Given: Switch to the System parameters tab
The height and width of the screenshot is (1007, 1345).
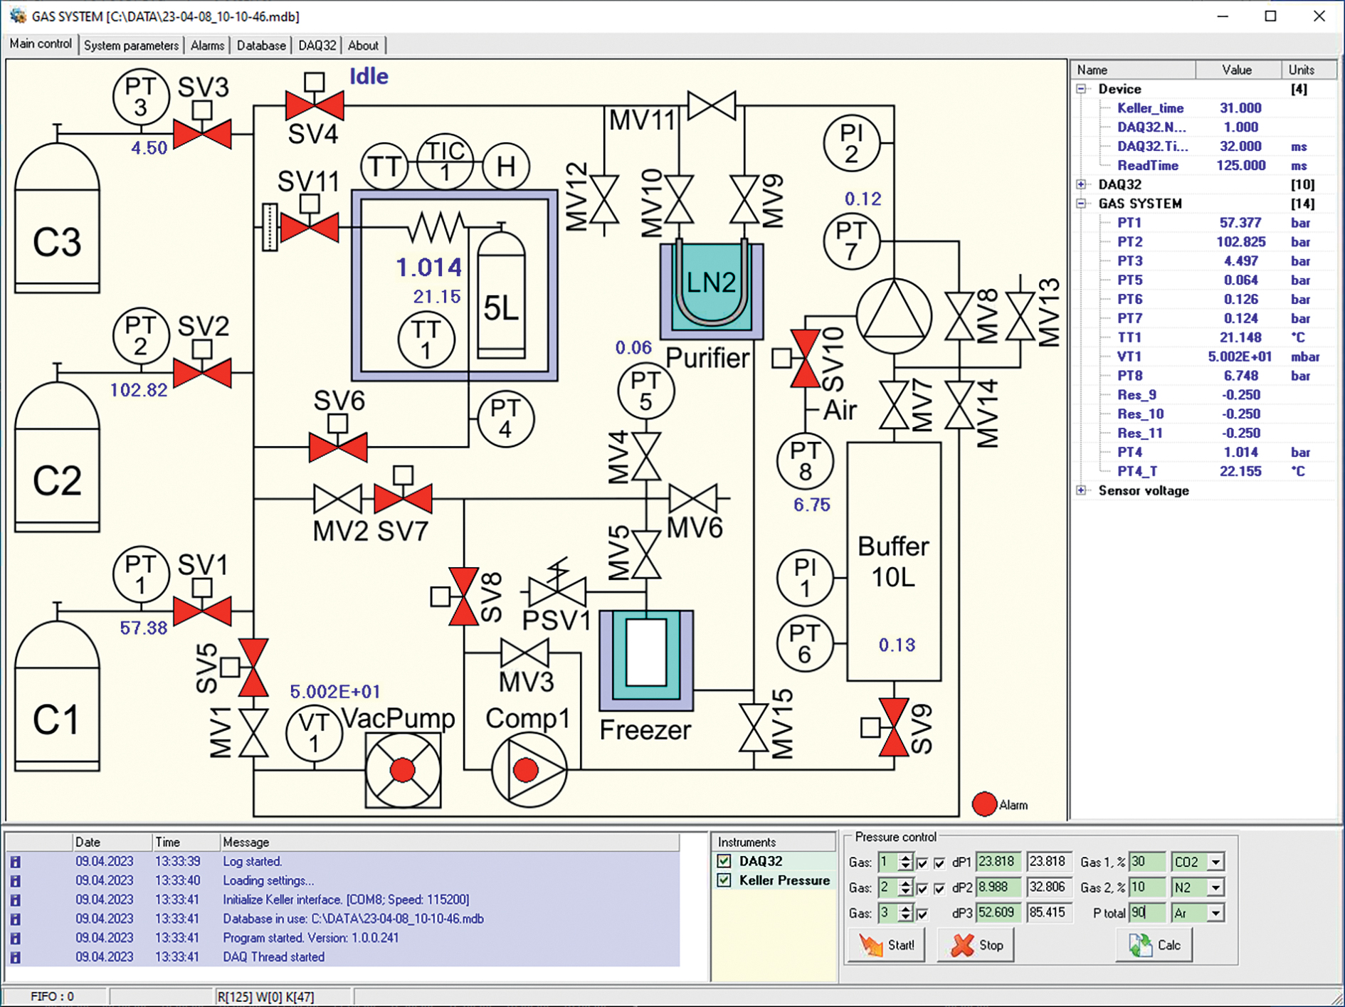Looking at the screenshot, I should click(x=131, y=46).
